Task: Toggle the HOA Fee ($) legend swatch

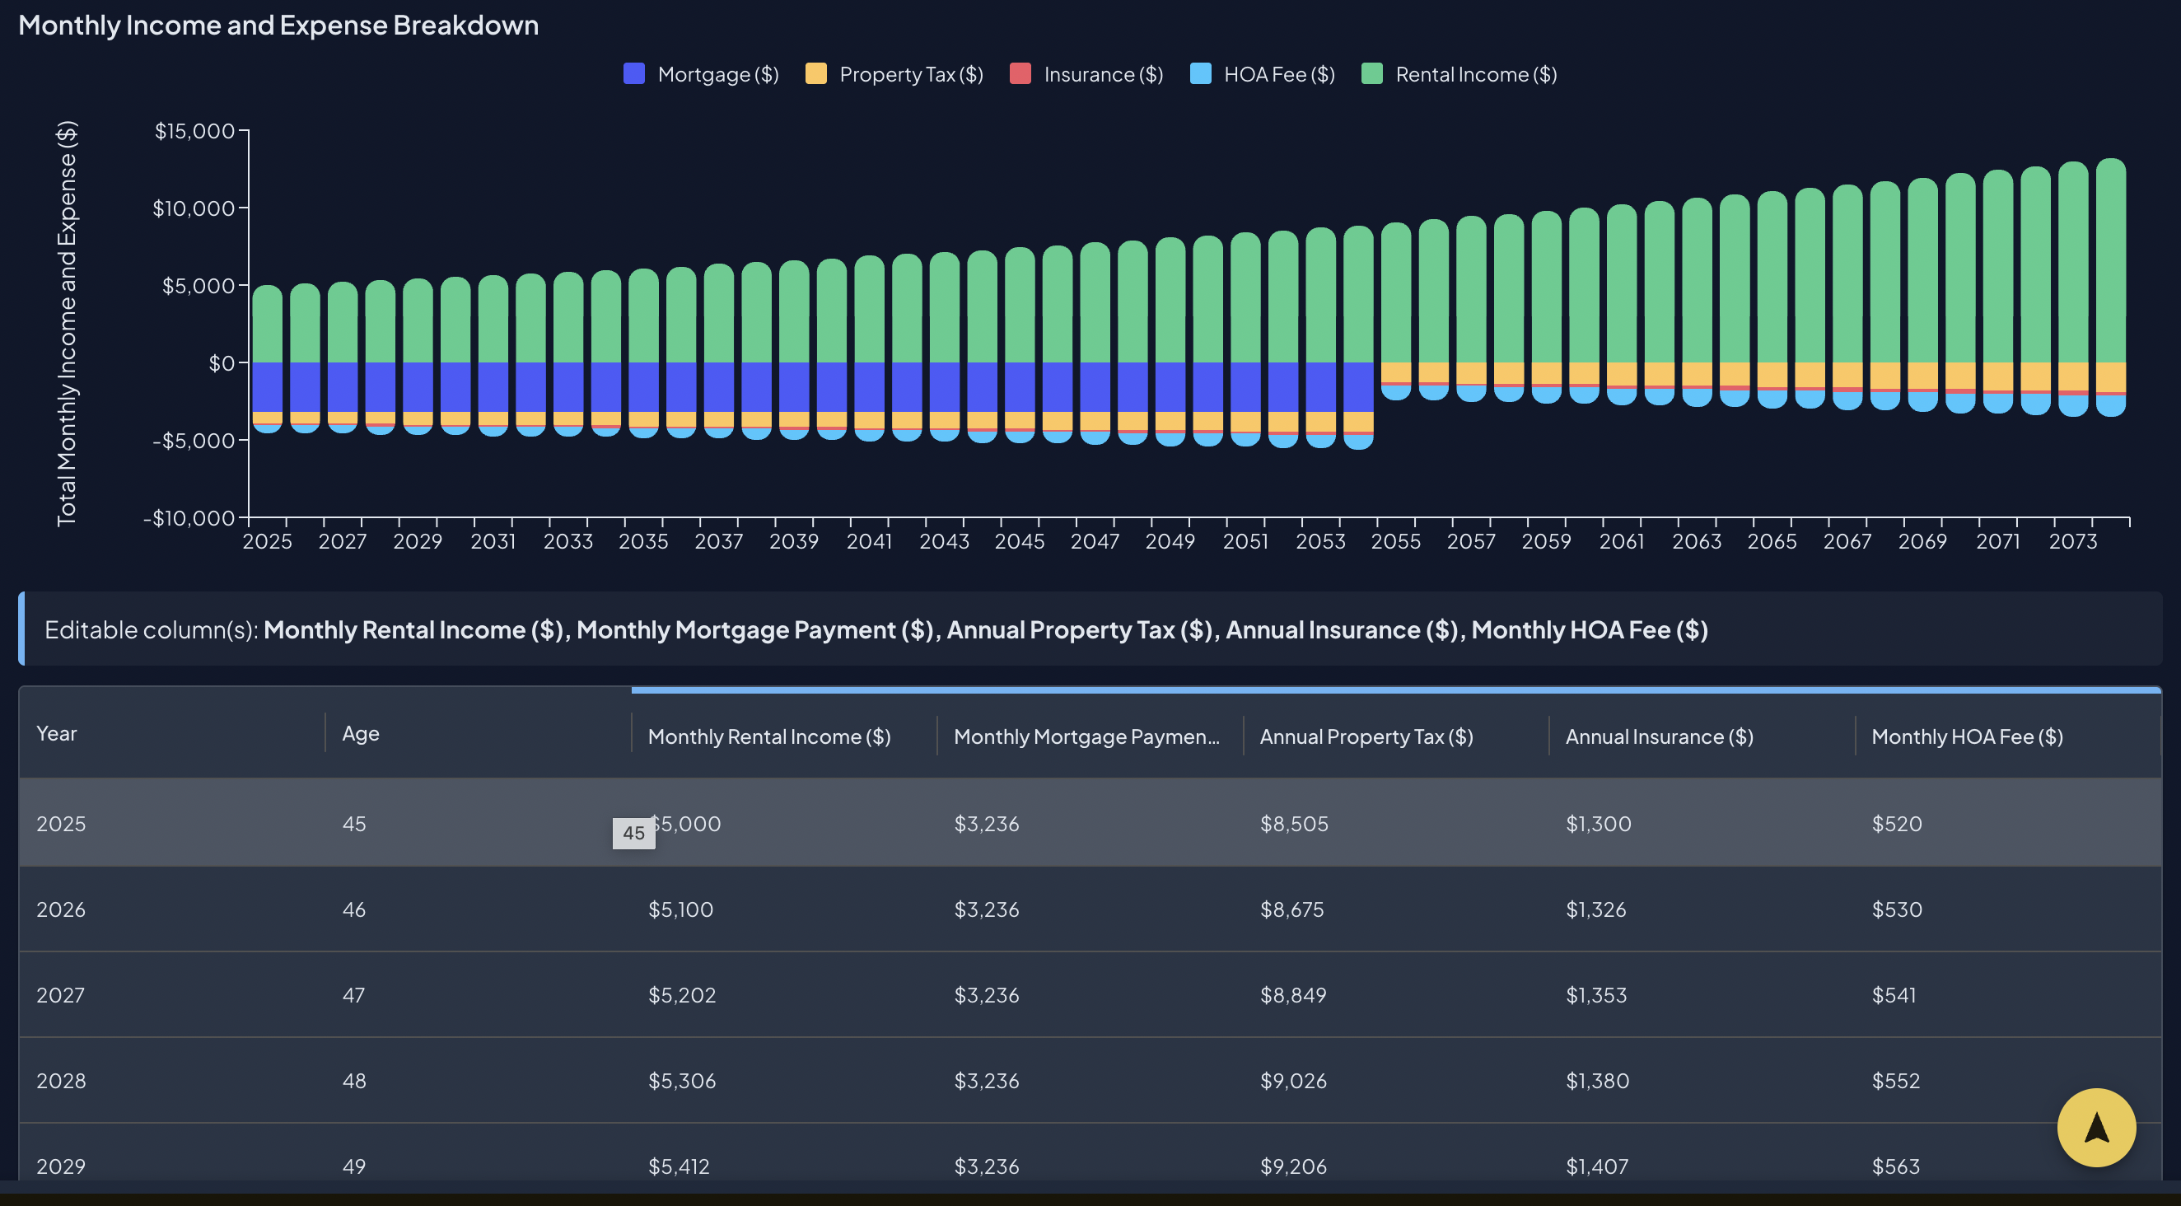Action: pyautogui.click(x=1200, y=73)
